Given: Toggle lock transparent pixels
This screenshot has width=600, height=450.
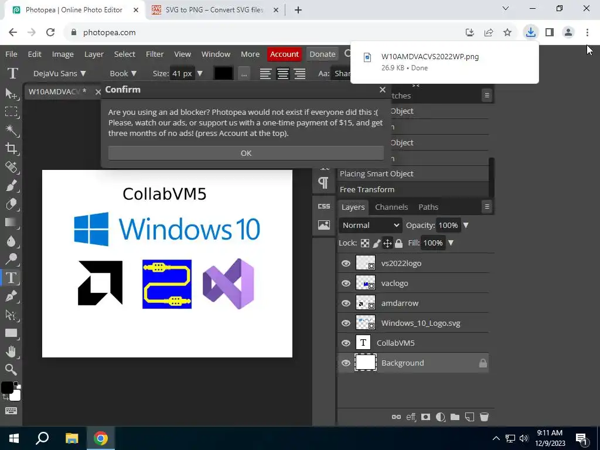Looking at the screenshot, I should pos(366,243).
